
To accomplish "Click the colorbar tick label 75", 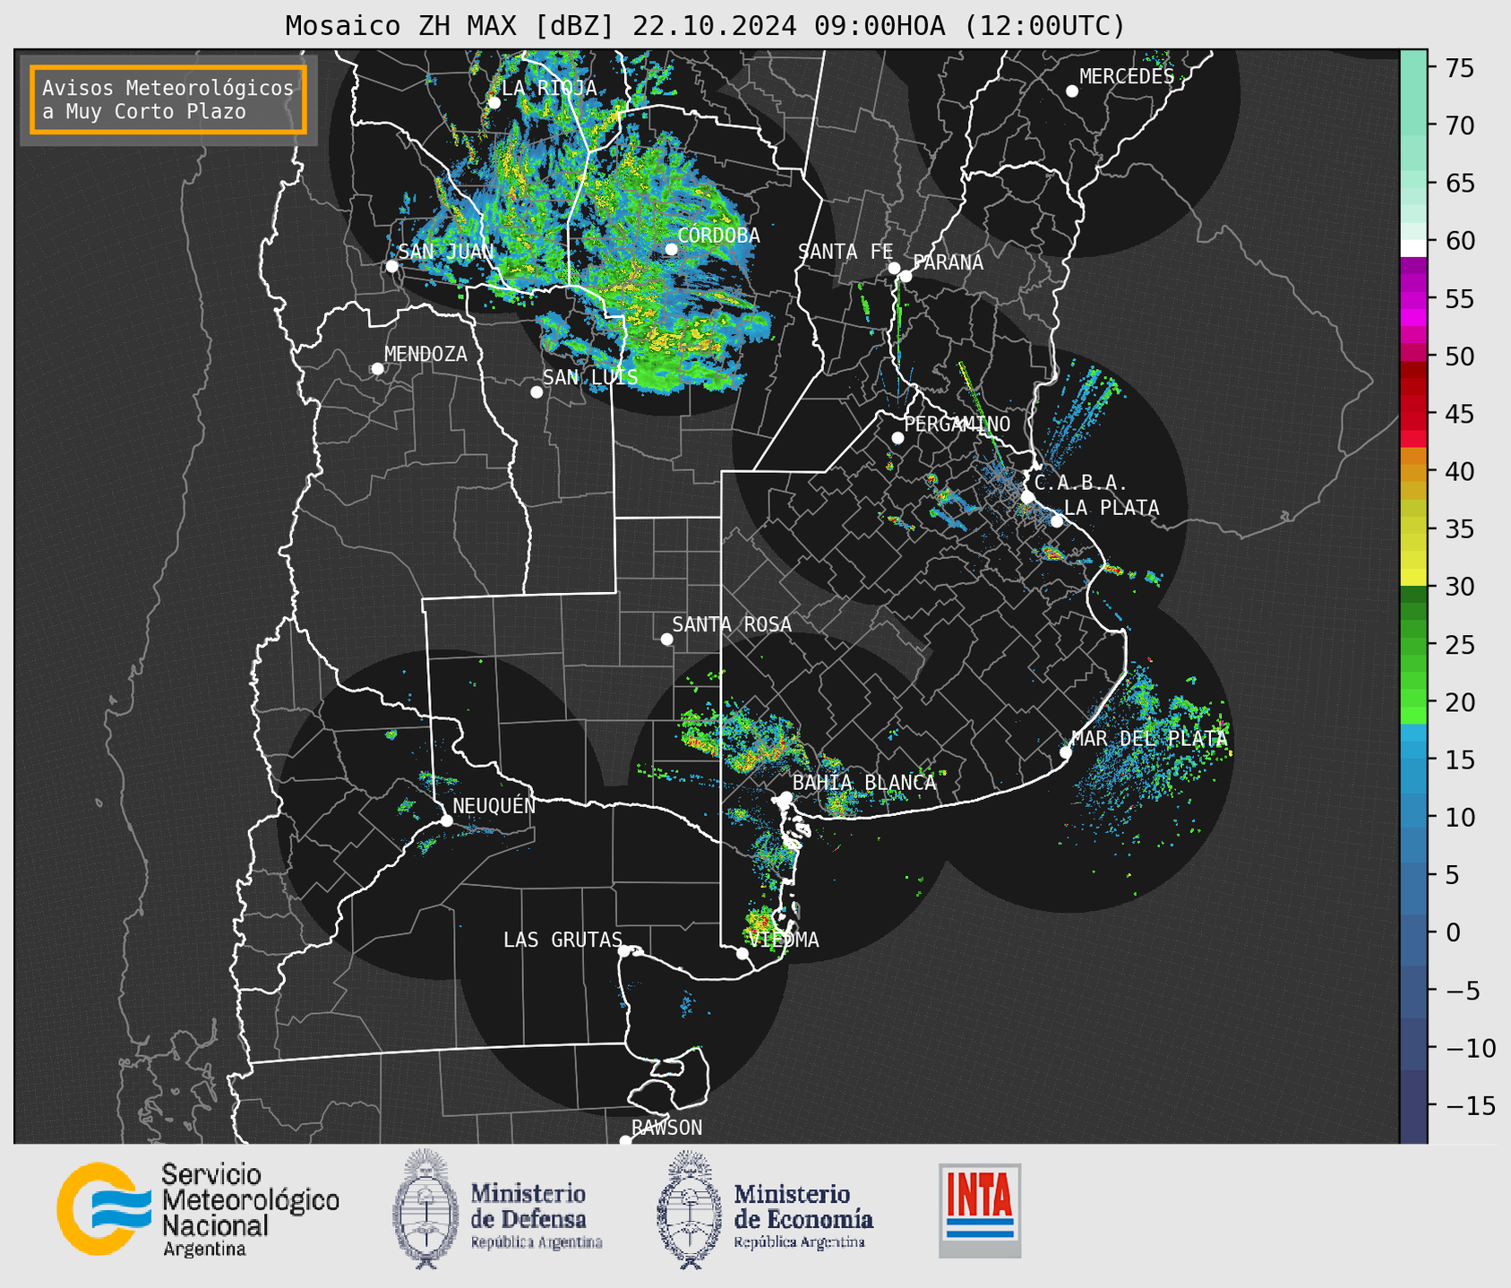I will (1458, 69).
